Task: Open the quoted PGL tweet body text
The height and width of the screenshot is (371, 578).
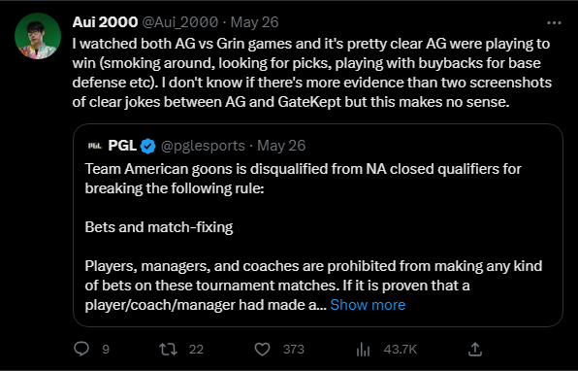Action: click(x=313, y=237)
